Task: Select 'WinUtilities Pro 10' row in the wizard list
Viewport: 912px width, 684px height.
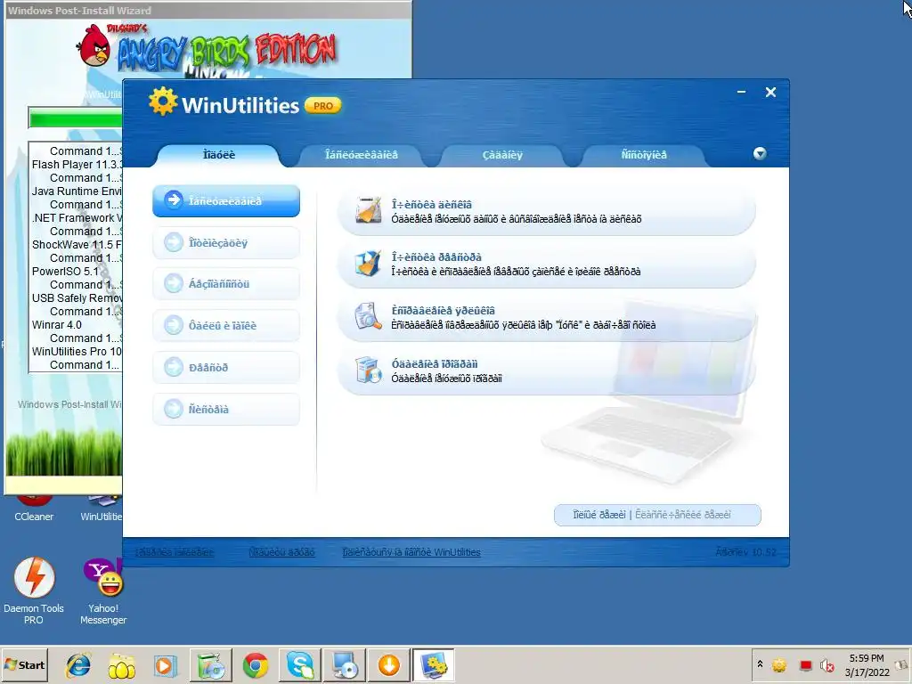Action: [x=77, y=352]
